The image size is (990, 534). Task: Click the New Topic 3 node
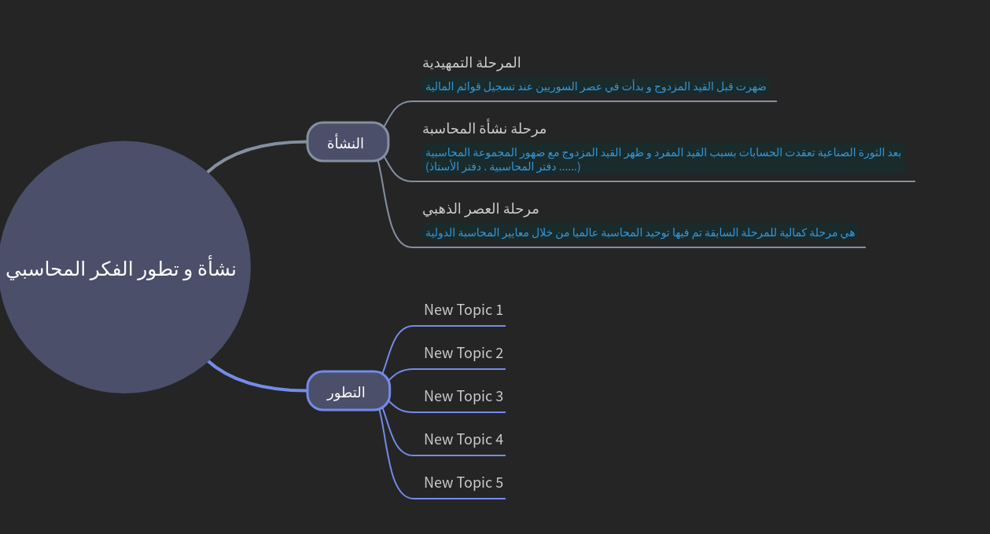point(463,396)
